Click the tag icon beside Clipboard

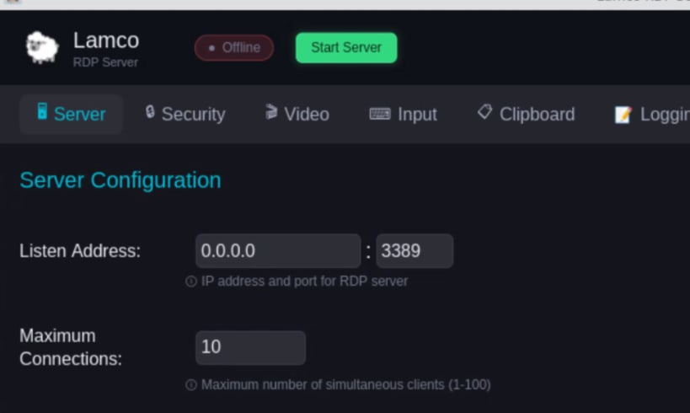pyautogui.click(x=484, y=112)
